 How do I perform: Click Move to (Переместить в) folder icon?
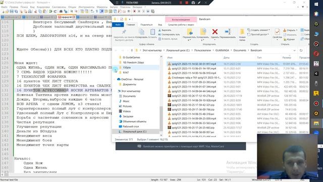[x=190, y=32]
